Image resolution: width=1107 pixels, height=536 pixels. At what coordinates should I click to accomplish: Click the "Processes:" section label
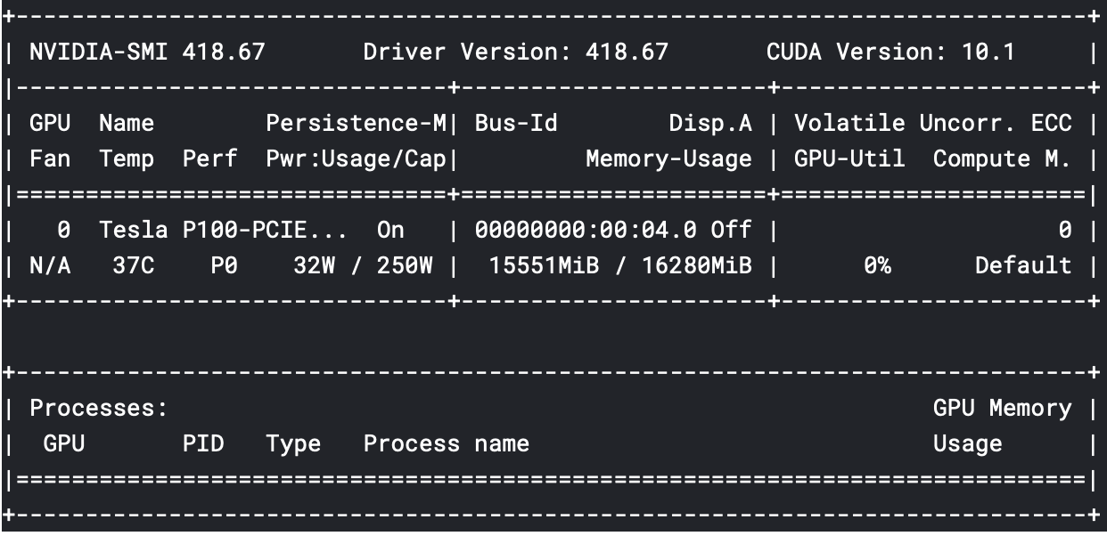(99, 409)
